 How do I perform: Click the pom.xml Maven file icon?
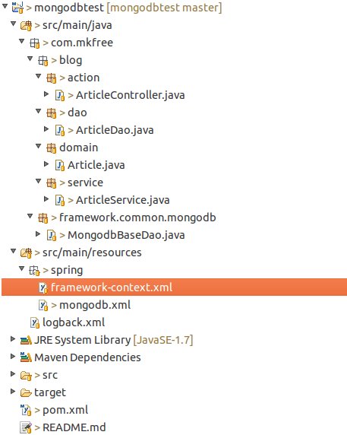click(x=26, y=410)
